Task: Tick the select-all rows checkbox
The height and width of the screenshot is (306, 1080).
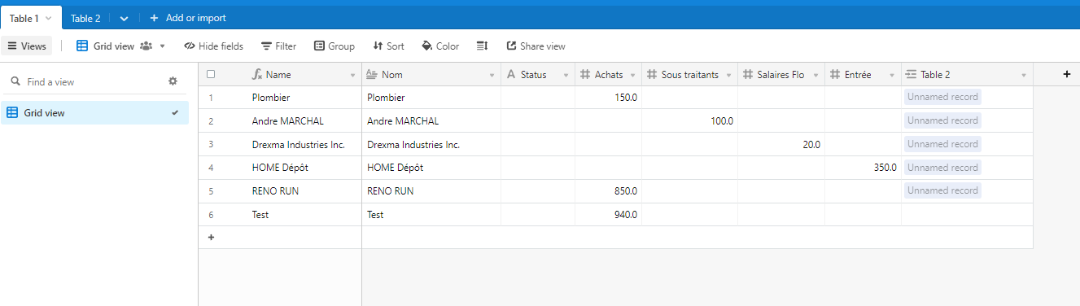Action: (x=211, y=74)
